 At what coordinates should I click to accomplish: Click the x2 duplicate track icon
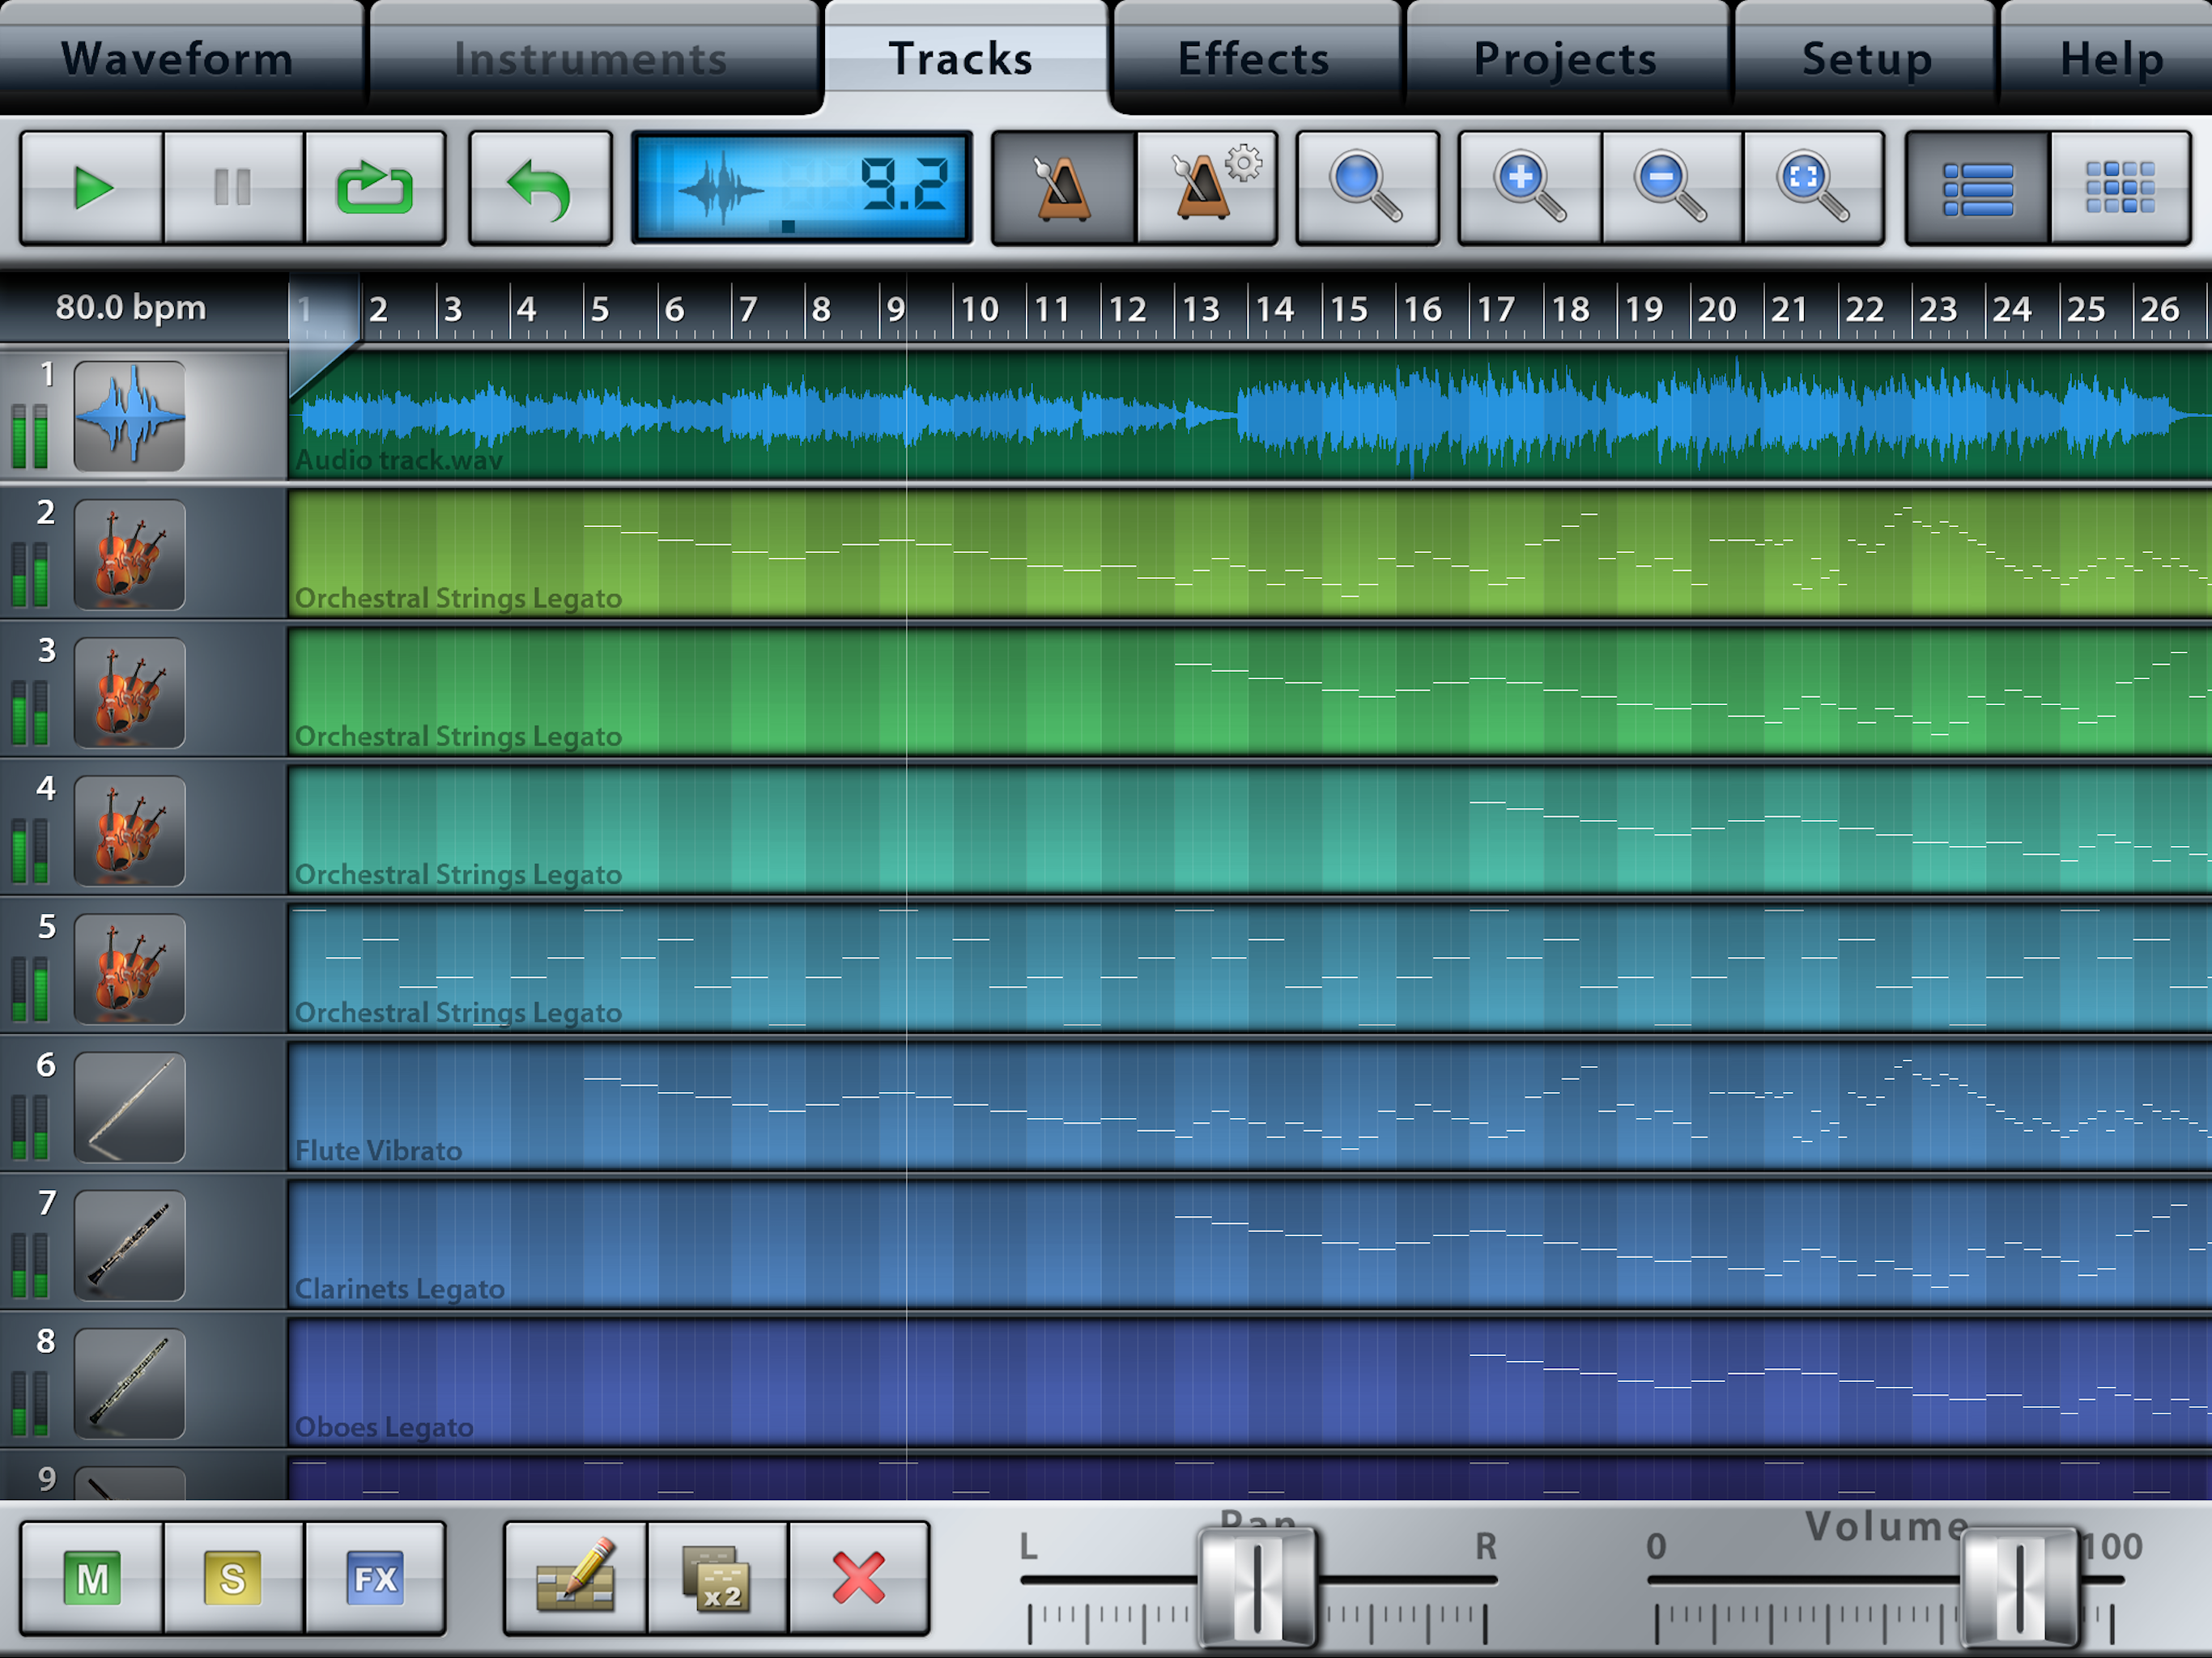[x=717, y=1579]
